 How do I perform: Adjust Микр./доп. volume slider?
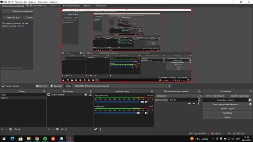pos(119,113)
